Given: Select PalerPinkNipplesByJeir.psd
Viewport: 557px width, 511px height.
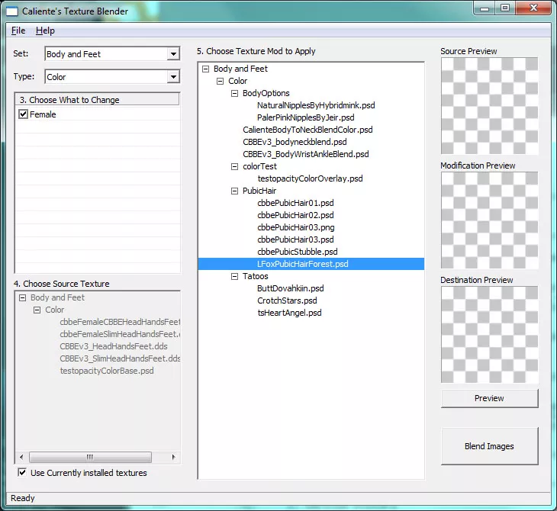Looking at the screenshot, I should (x=305, y=117).
